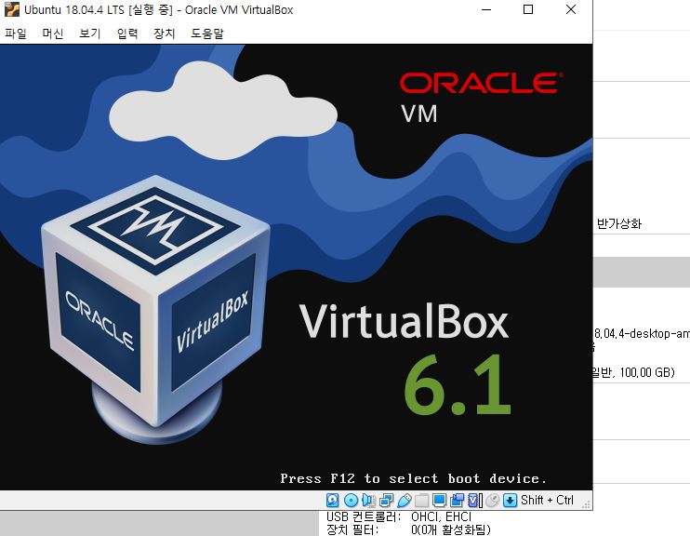Open the 도움말 menu
Viewport: 690px width, 536px height.
coord(207,33)
